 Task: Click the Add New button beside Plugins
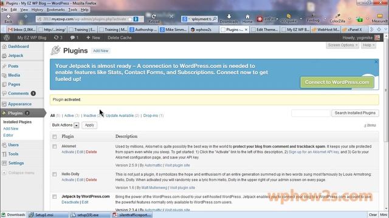click(100, 51)
